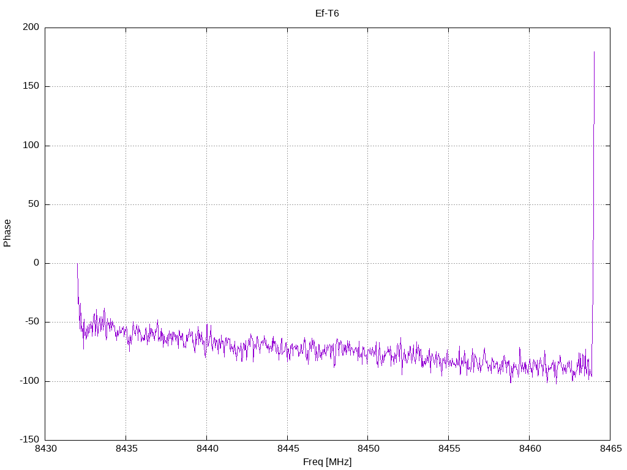Click y-axis tick label 100
627x470 pixels.
click(x=31, y=145)
